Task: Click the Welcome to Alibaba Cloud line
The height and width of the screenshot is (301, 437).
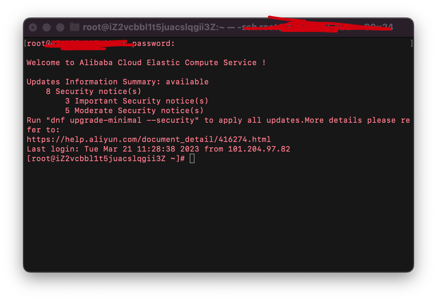Action: [146, 63]
